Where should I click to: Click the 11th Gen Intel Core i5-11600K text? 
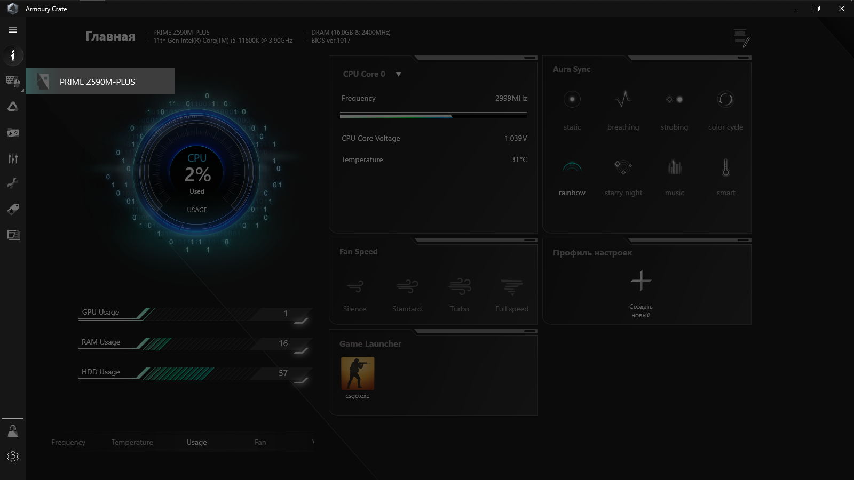coord(223,41)
